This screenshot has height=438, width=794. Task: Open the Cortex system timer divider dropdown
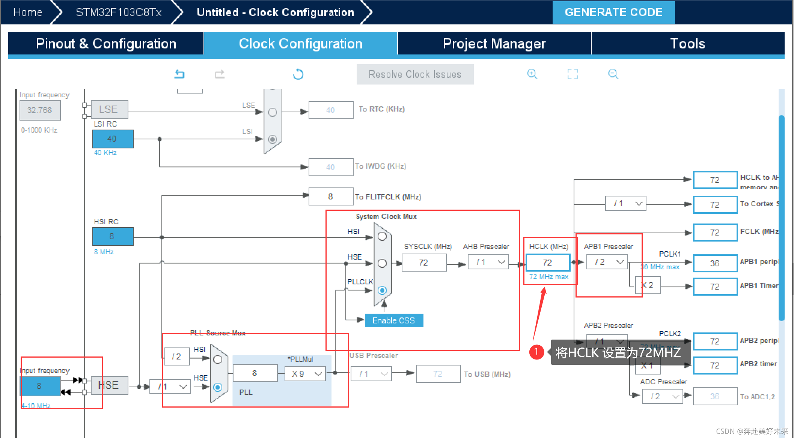pos(625,203)
